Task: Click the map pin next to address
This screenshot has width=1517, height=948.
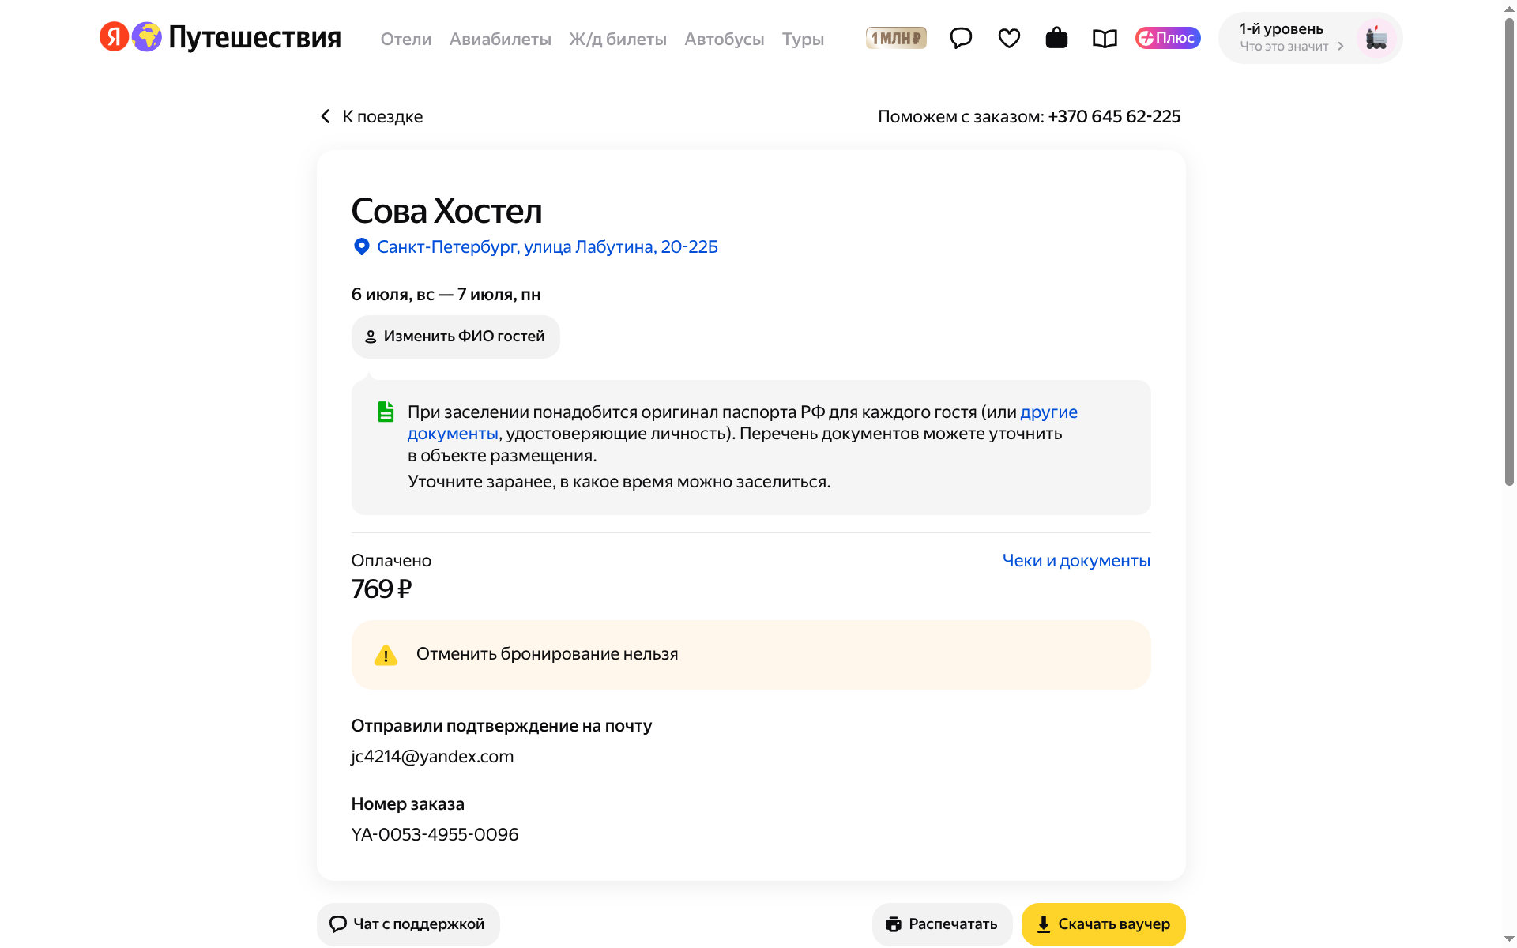Action: pos(361,247)
